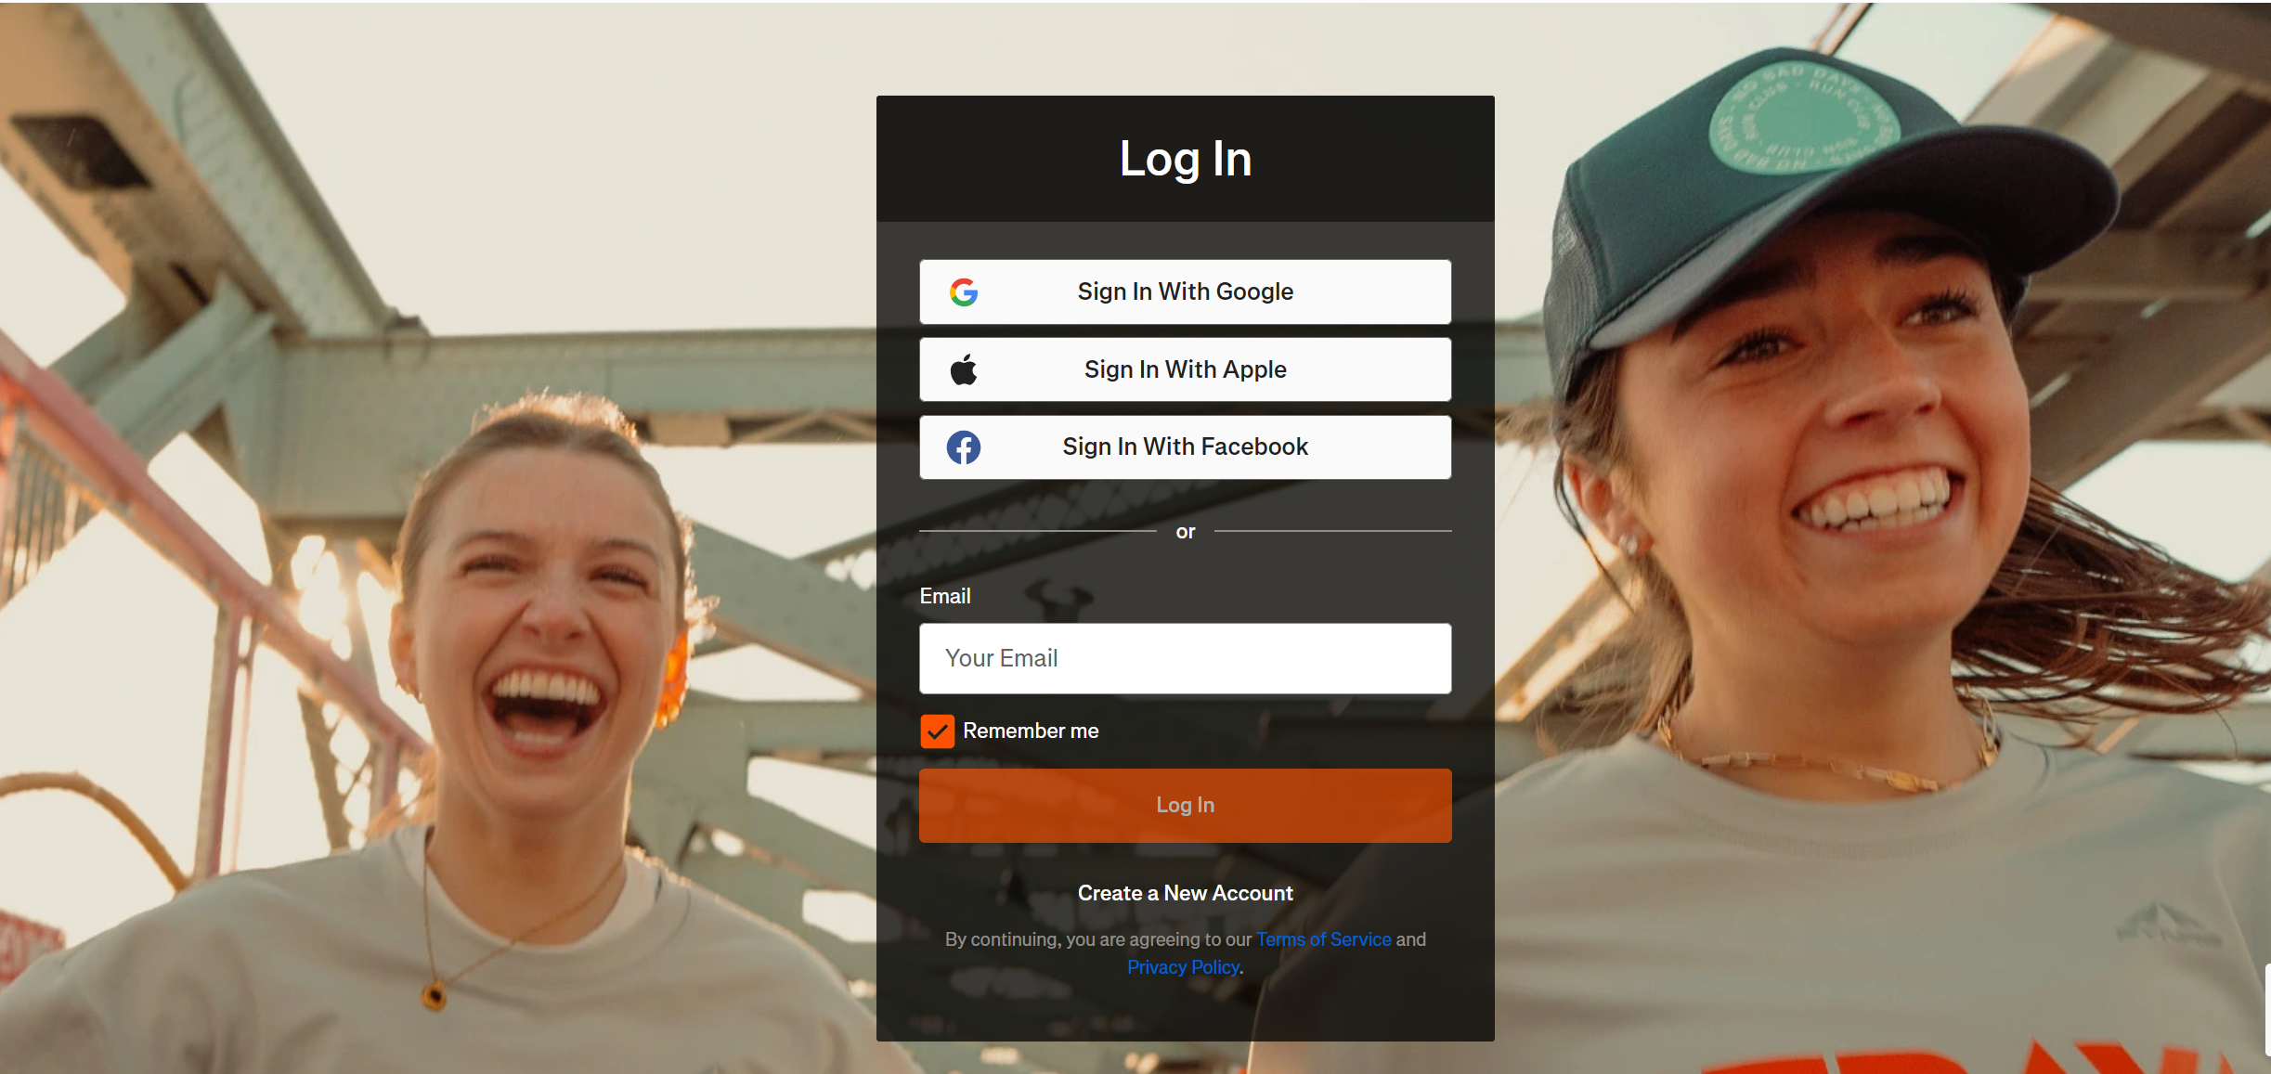Click the laughing woman's pendant necklace
Image resolution: width=2271 pixels, height=1074 pixels.
pos(434,996)
